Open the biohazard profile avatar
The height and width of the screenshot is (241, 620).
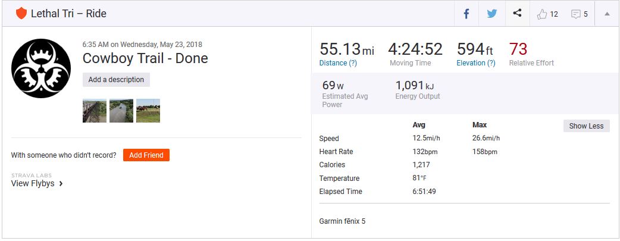pyautogui.click(x=37, y=68)
